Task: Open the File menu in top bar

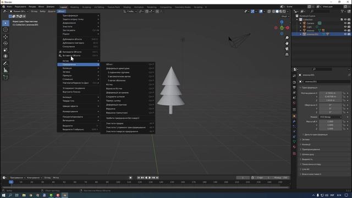Action: 9,7
